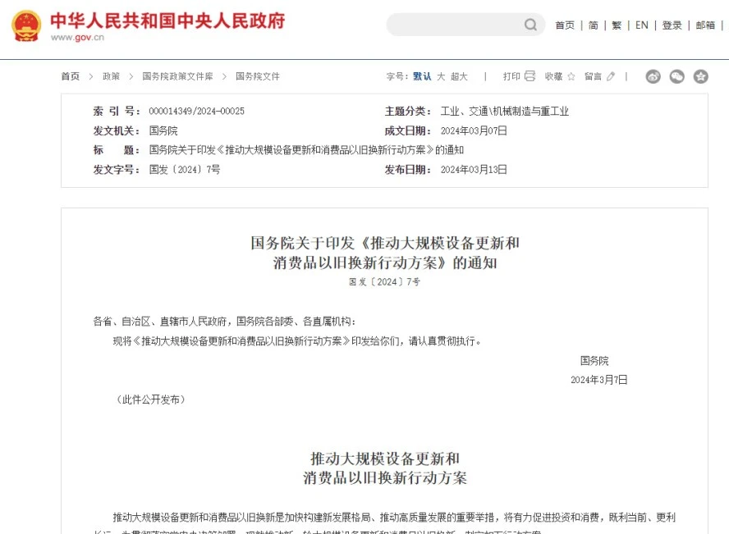
Task: Click the (此件公开发布) note
Action: point(150,399)
